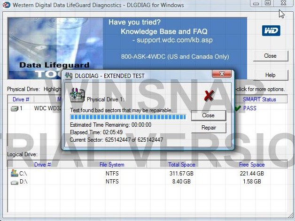Click the Free Space column header
This screenshot has width=295, height=221.
pos(252,165)
